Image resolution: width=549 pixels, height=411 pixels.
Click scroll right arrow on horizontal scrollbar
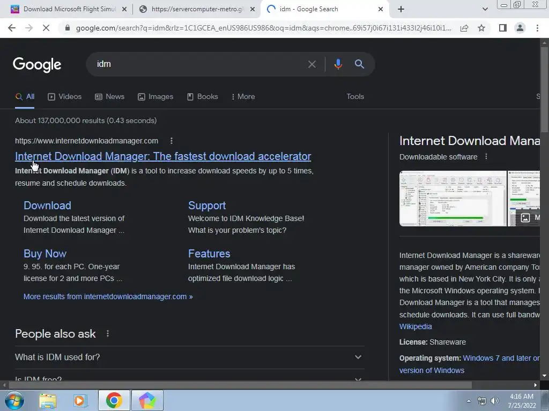pyautogui.click(x=536, y=385)
